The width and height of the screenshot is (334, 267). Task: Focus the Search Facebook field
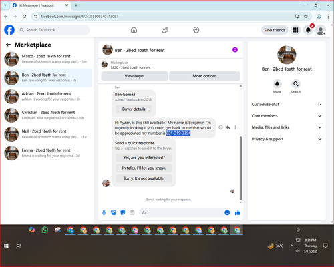tap(53, 30)
